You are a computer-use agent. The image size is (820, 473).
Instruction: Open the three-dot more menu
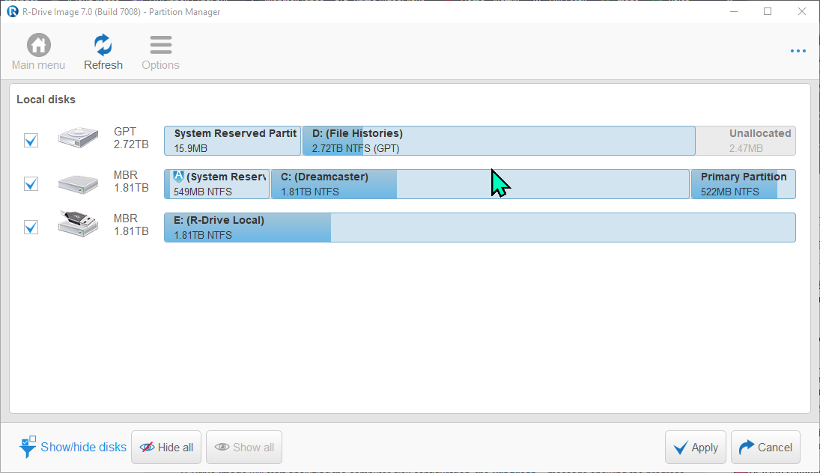click(798, 51)
